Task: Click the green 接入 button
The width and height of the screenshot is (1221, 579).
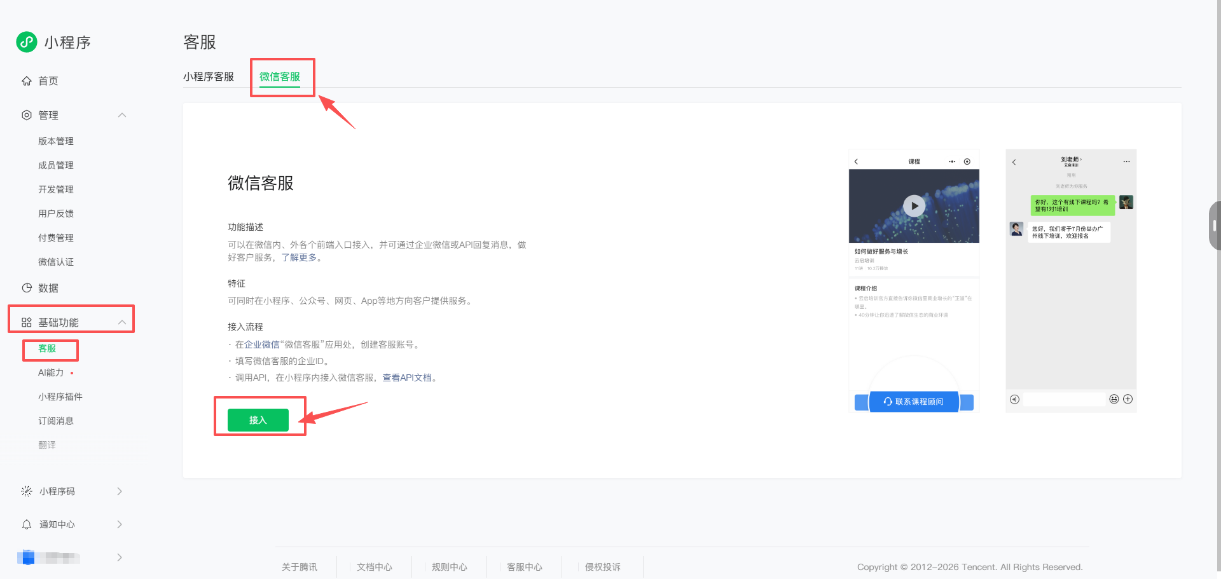Action: click(258, 420)
